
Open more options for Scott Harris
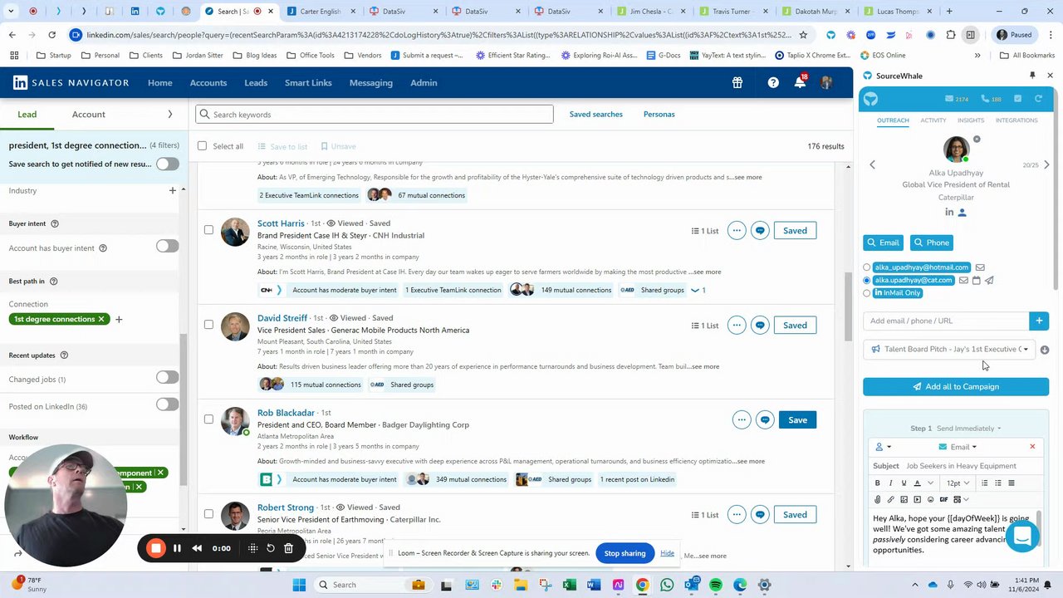click(737, 230)
